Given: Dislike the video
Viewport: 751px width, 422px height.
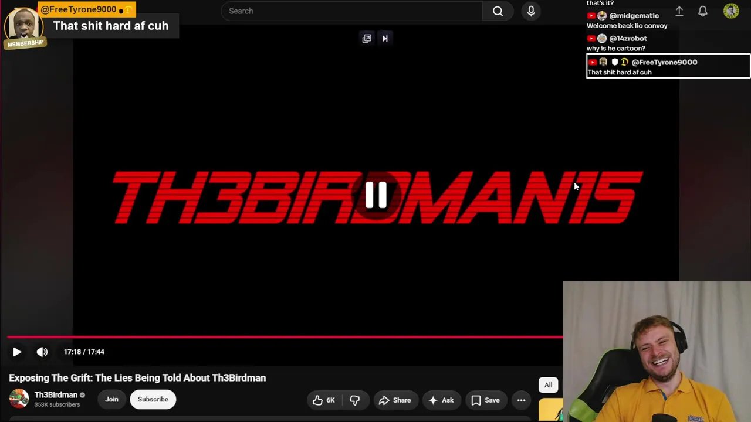Looking at the screenshot, I should [355, 400].
